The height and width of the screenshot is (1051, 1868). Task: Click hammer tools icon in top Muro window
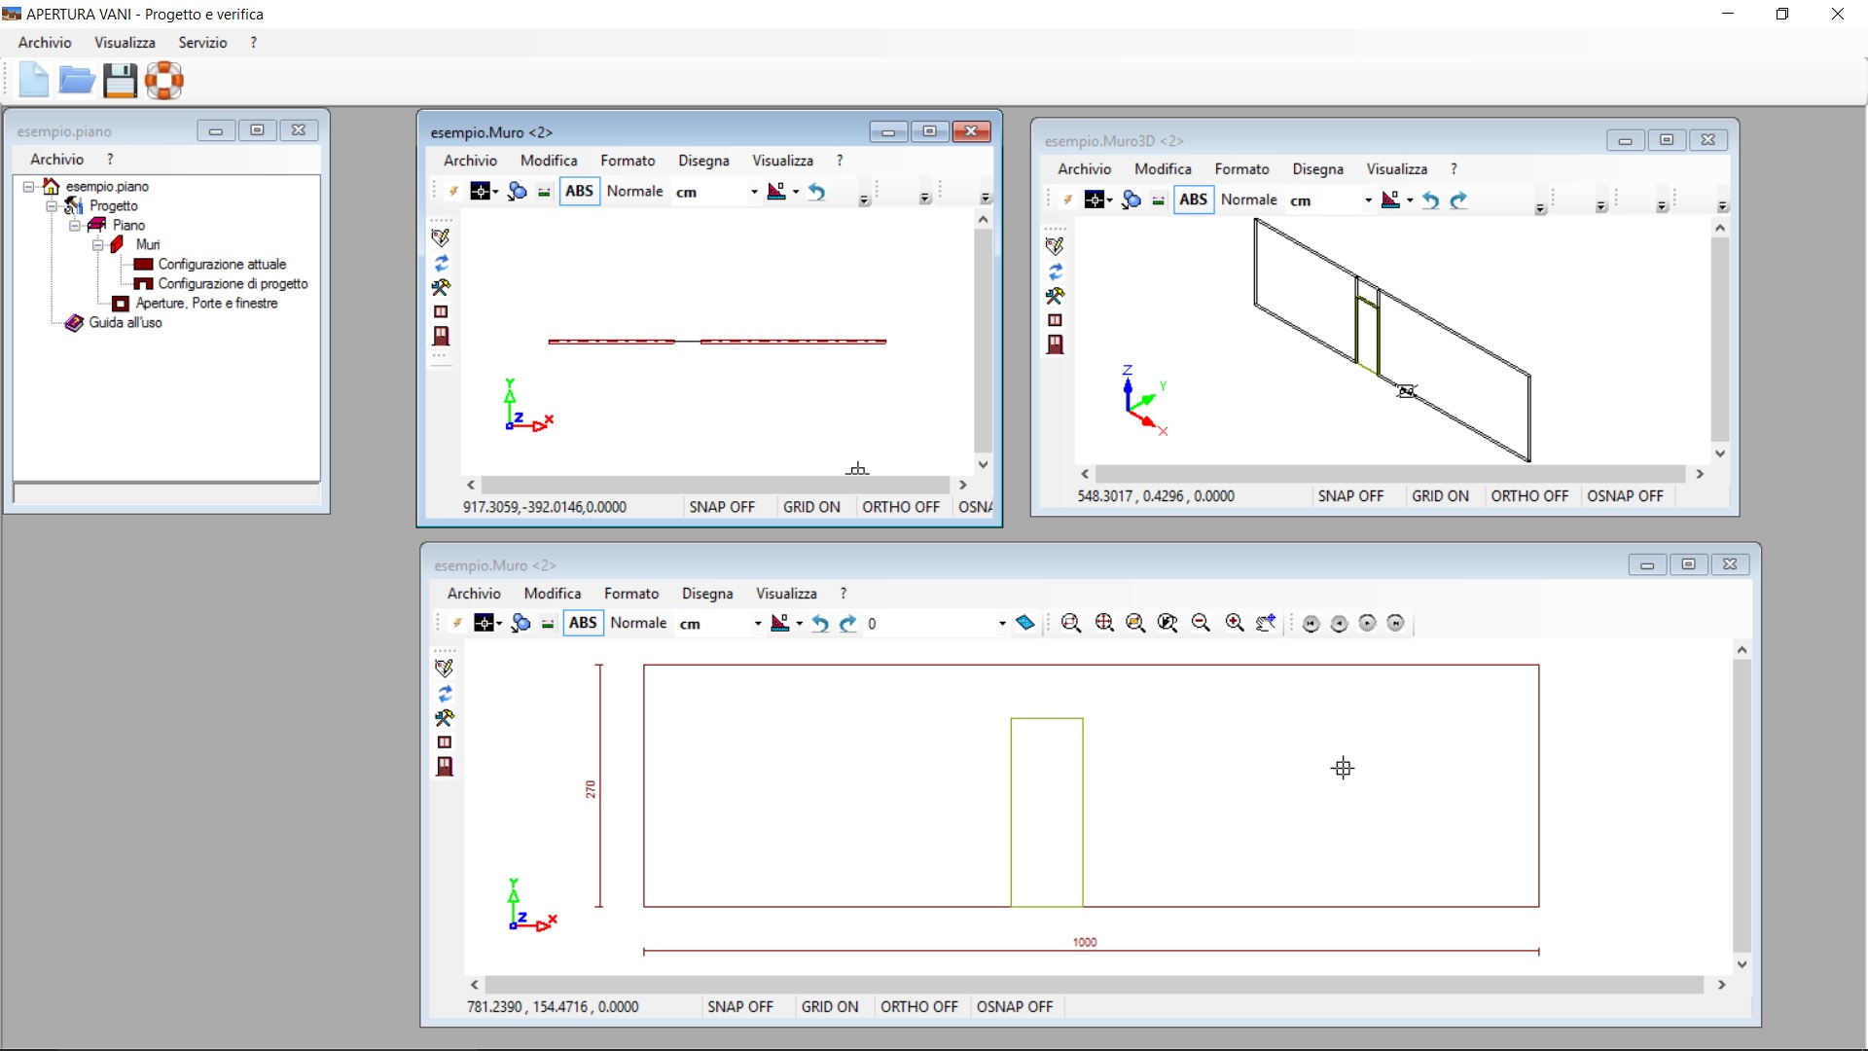coord(441,287)
